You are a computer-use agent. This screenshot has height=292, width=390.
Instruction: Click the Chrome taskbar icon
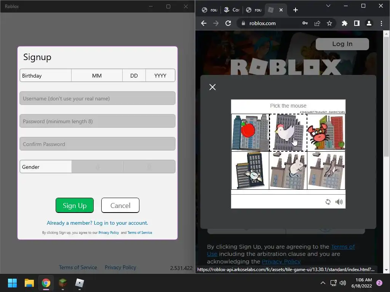pos(46,283)
